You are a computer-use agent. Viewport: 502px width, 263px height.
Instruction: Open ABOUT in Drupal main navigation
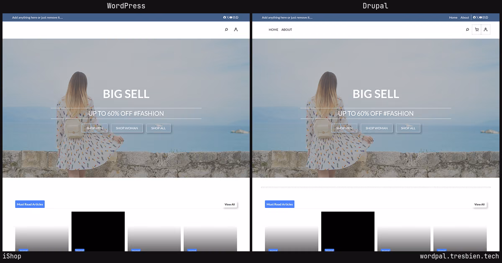coord(287,30)
